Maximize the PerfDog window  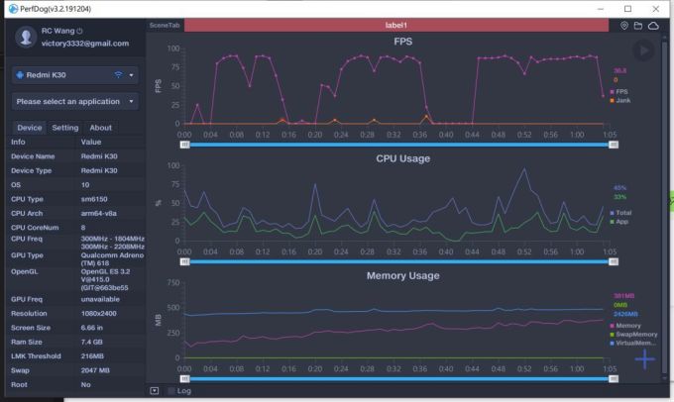pyautogui.click(x=628, y=9)
